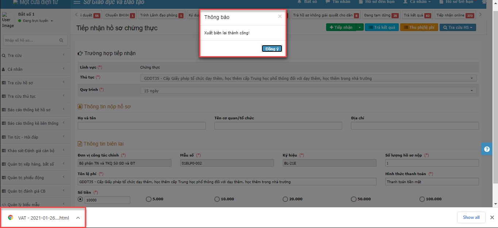This screenshot has width=498, height=228.
Task: Click the Số lượng hồ sơ nộp field
Action: (432, 163)
